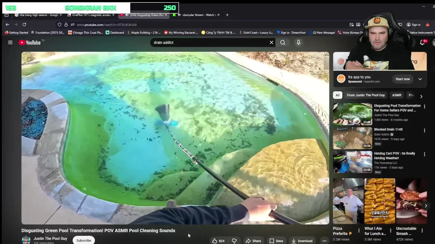Clear the search box with X
The height and width of the screenshot is (244, 435).
pos(272,42)
